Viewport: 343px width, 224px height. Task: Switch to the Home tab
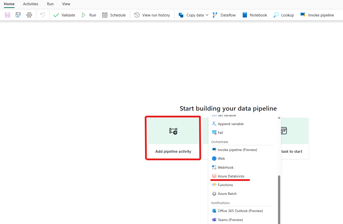coord(9,4)
